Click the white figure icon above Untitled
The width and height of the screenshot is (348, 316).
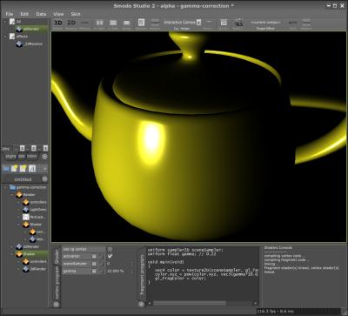32,169
